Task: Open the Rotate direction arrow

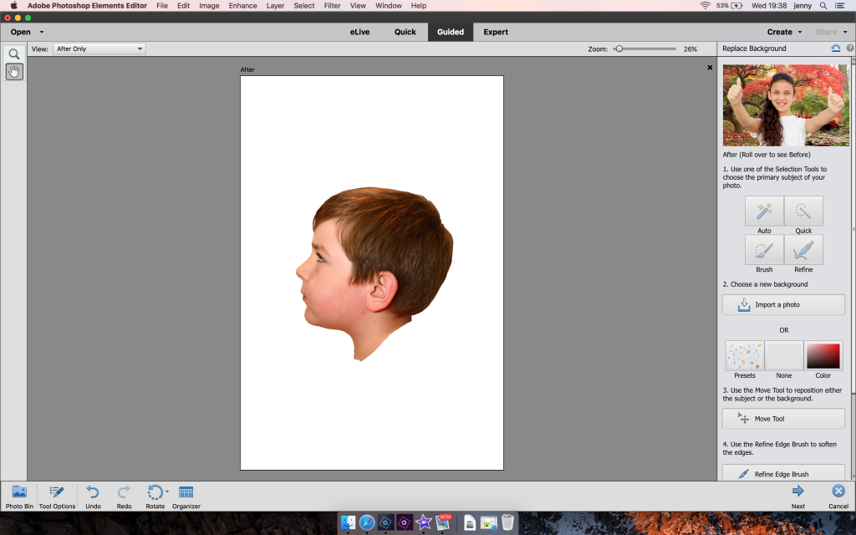Action: coord(166,492)
